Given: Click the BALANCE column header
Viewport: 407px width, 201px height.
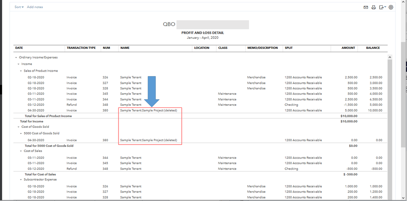Looking at the screenshot, I should (x=373, y=48).
